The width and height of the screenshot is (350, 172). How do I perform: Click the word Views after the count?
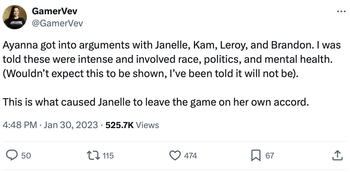147,125
